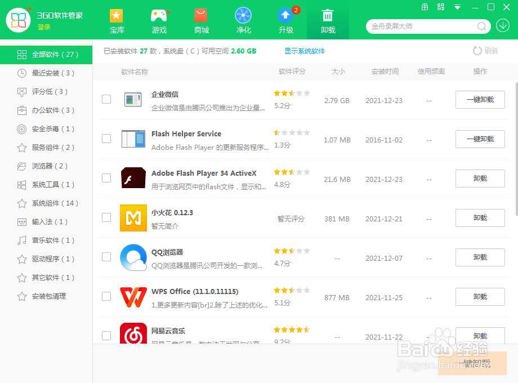Viewport: 518px width, 383px height.
Task: Select 全部软件 (27) category
Action: click(46, 55)
